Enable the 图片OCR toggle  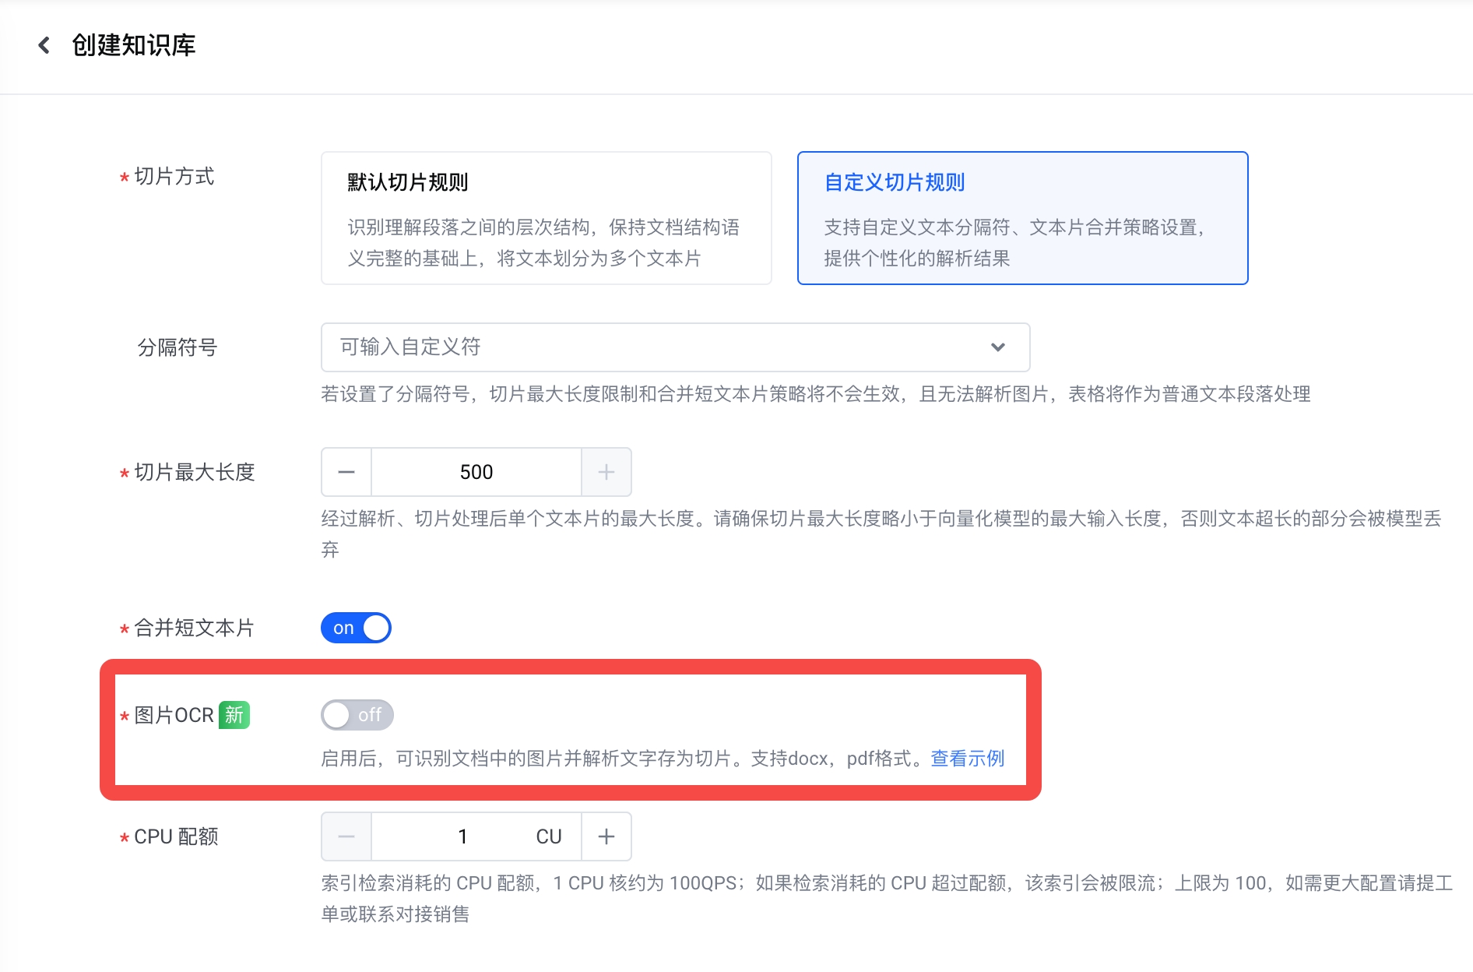[357, 715]
